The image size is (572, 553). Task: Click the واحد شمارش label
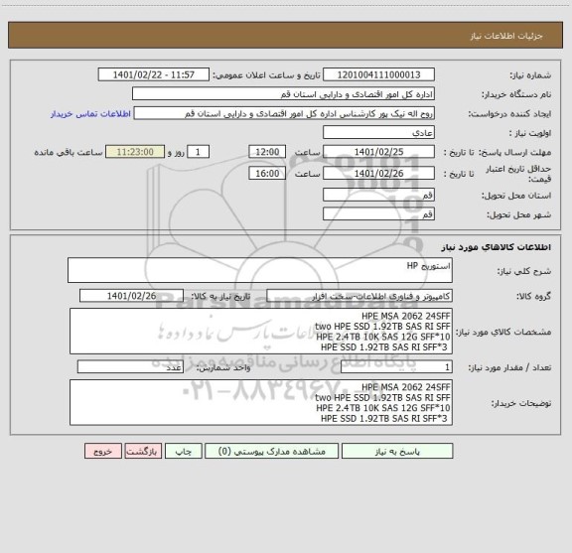click(x=223, y=367)
